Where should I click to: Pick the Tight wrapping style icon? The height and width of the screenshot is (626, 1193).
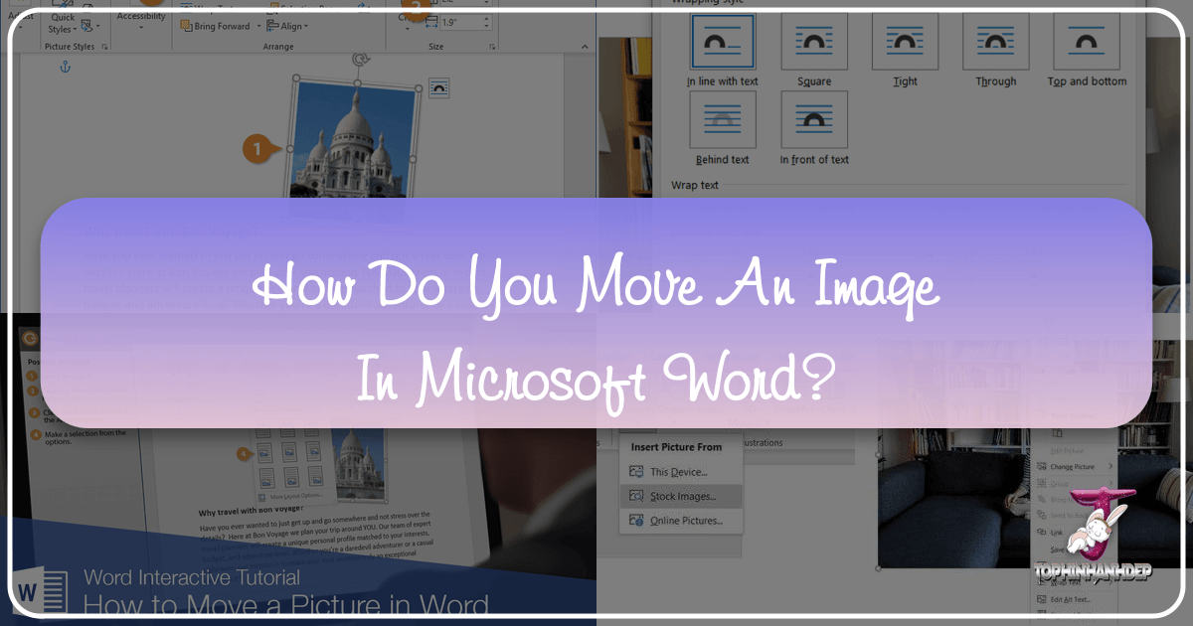[905, 43]
